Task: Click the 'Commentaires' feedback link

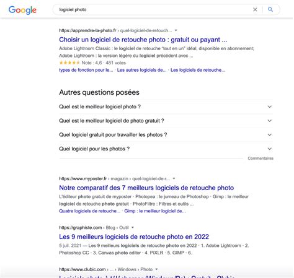Action: (261, 159)
